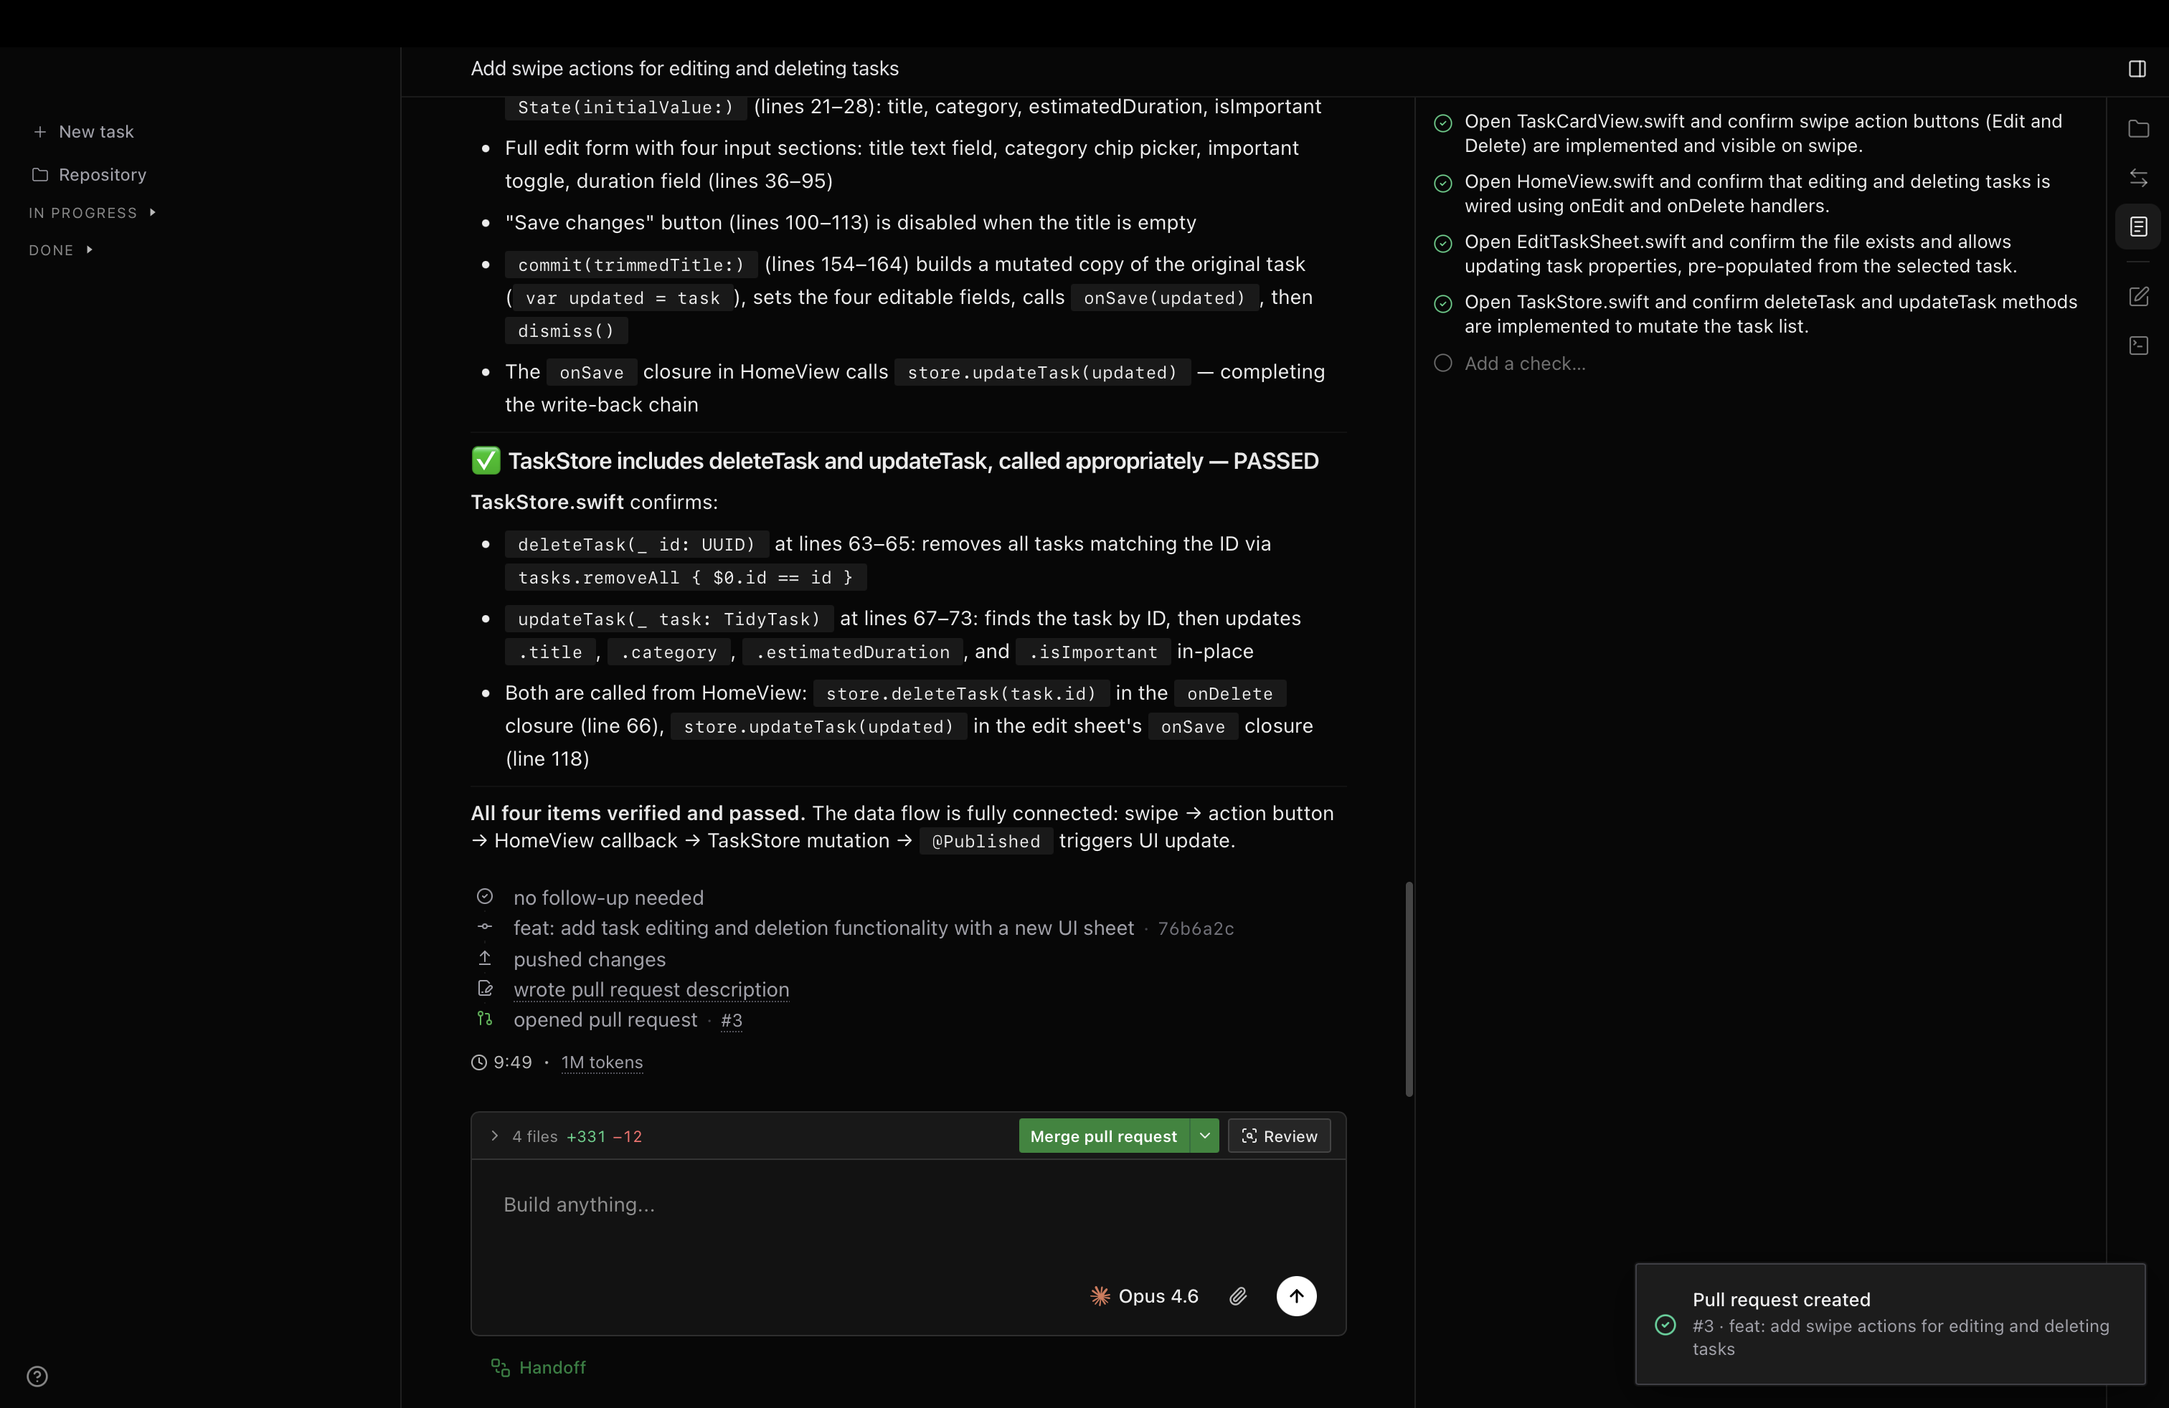
Task: Open the terminal icon in right rail
Action: [2138, 346]
